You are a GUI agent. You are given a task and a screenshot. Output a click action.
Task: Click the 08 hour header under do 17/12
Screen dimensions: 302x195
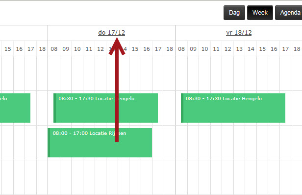[54, 49]
